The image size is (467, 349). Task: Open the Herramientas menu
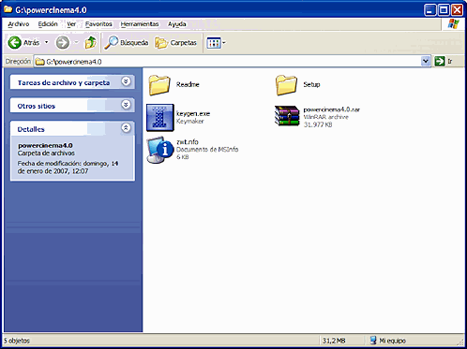pos(140,24)
